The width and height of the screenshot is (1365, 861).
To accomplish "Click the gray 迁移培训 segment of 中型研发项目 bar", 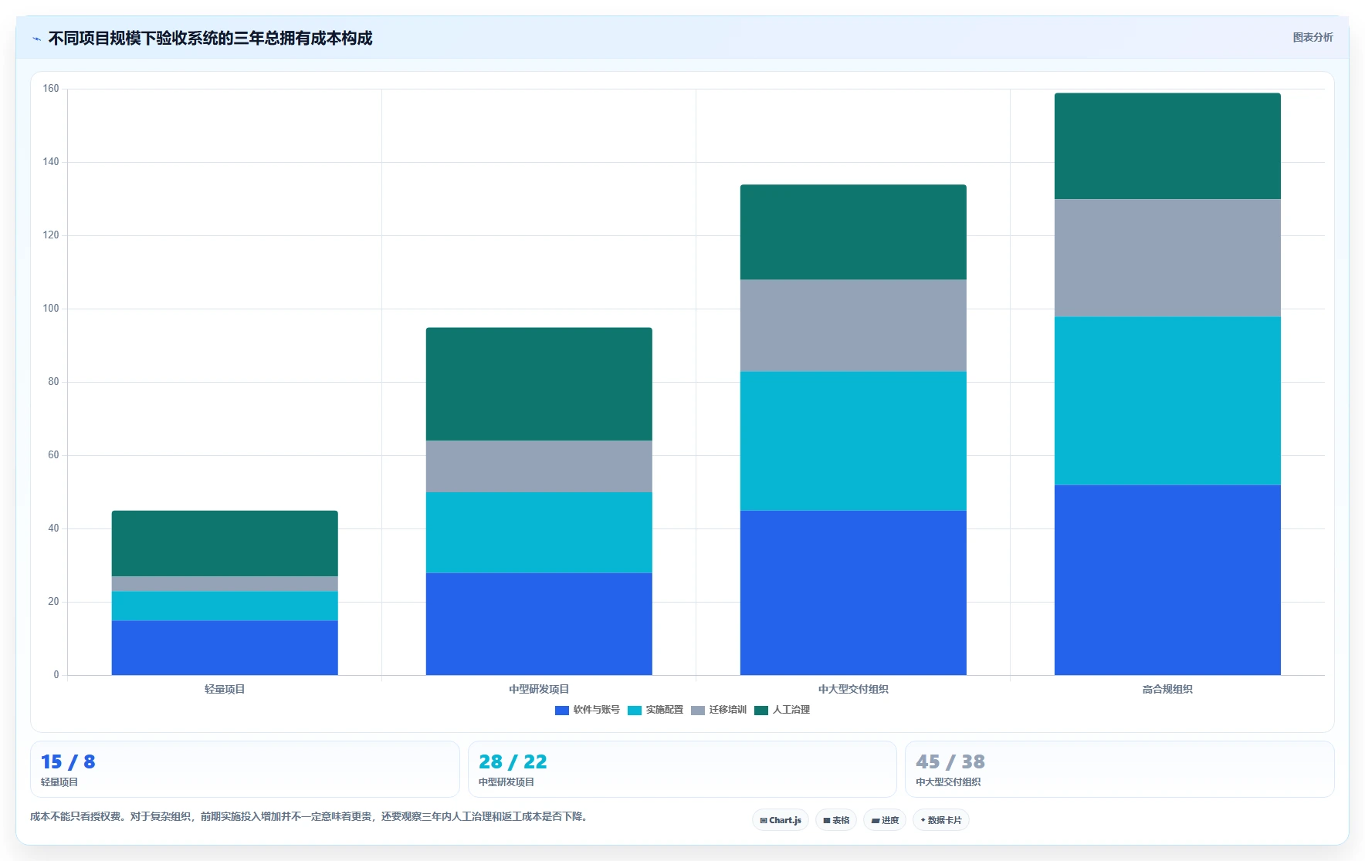I will click(539, 467).
